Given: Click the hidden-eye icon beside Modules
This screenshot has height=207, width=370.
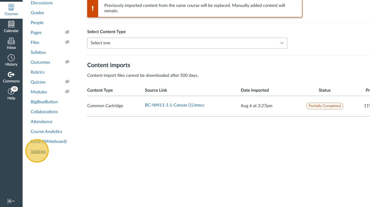Looking at the screenshot, I should click(67, 92).
